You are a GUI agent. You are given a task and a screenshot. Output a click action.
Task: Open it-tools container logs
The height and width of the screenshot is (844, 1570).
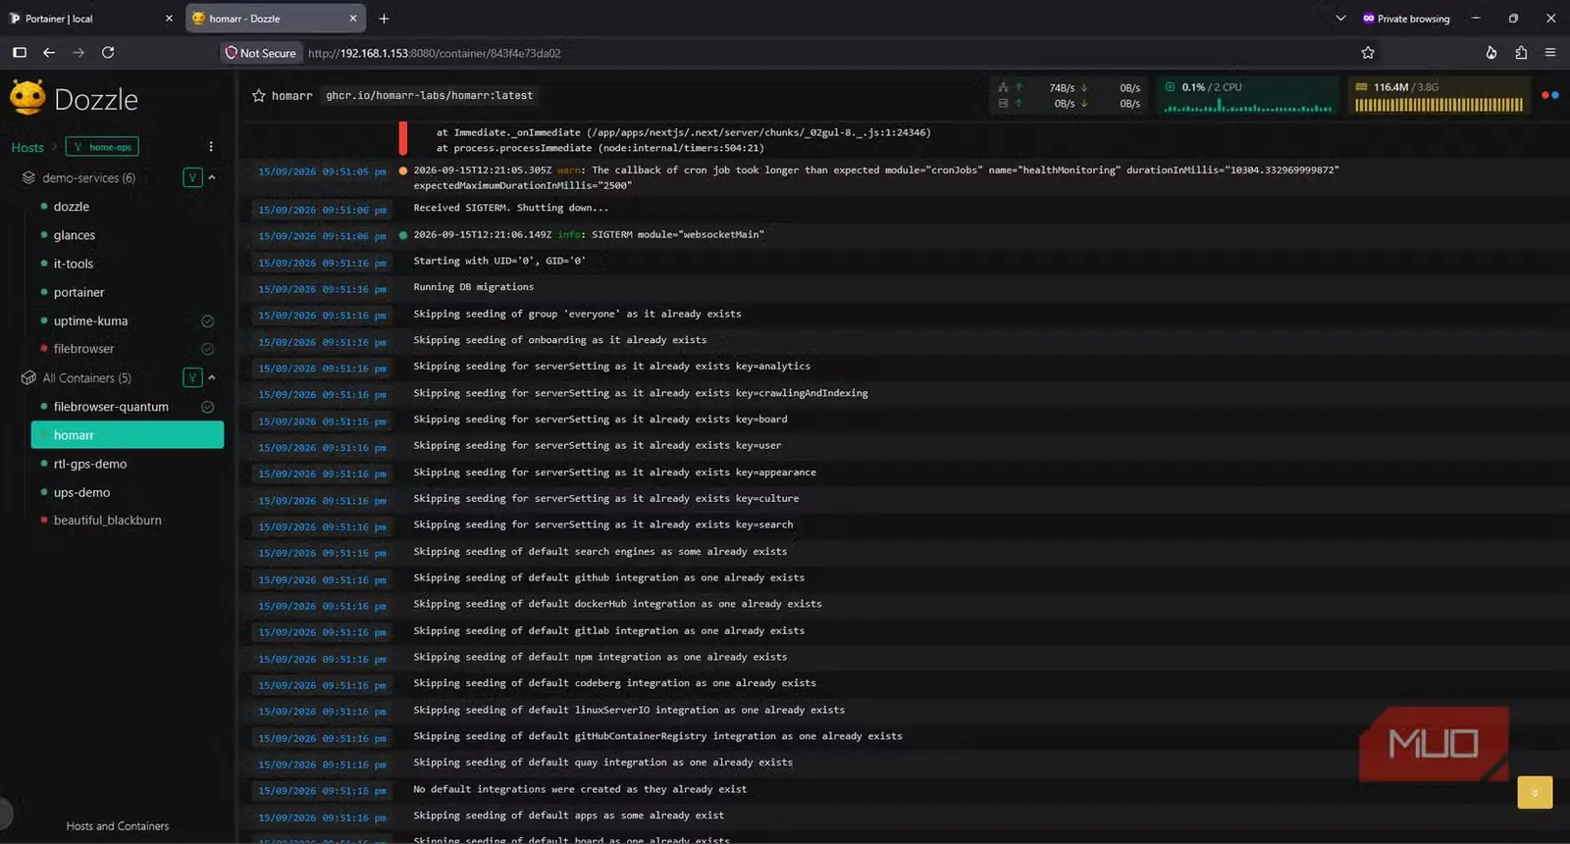coord(74,264)
